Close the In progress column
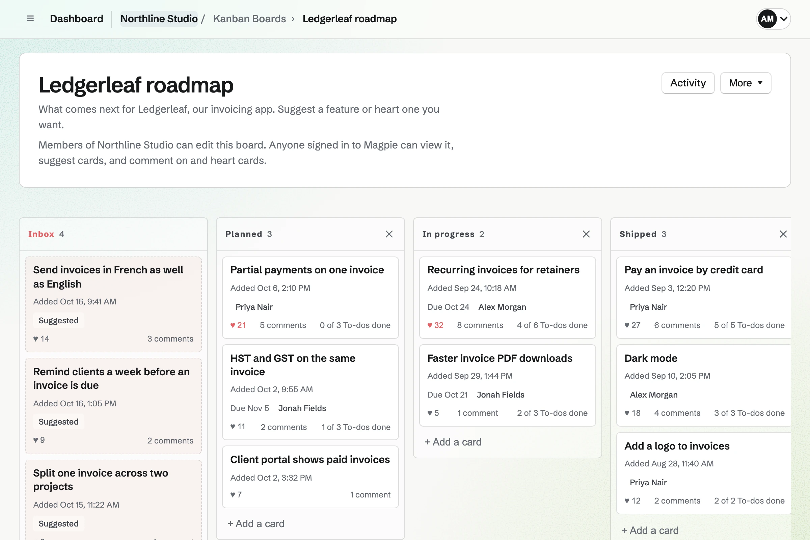Viewport: 810px width, 540px height. pos(586,234)
